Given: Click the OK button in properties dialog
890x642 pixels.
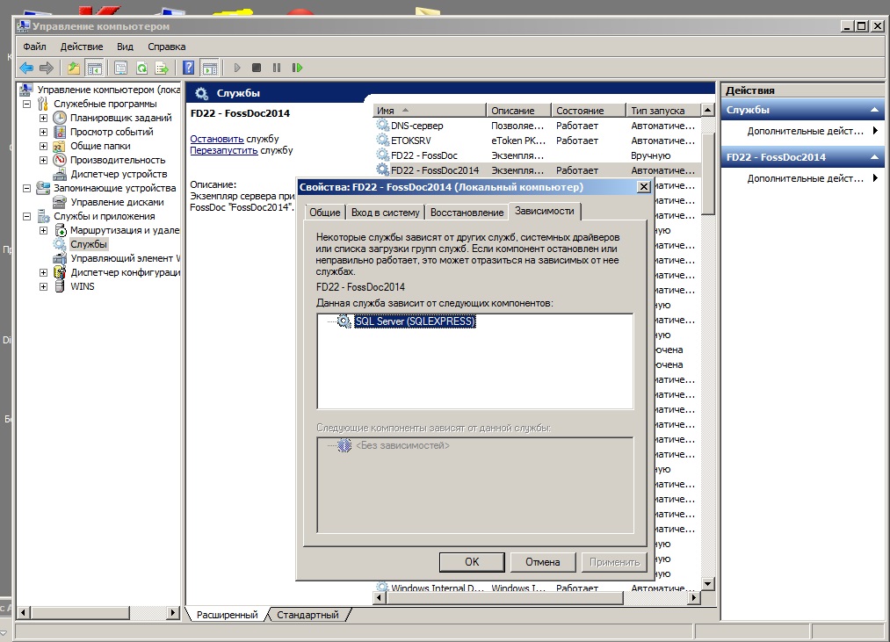Looking at the screenshot, I should pyautogui.click(x=472, y=562).
